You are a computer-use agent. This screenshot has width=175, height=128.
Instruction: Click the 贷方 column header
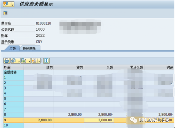tap(69, 67)
